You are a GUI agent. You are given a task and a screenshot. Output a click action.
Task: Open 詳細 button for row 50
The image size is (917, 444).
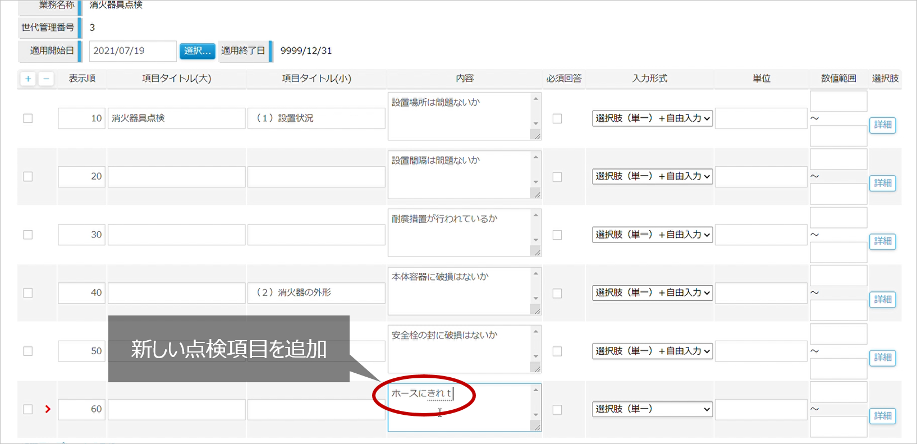882,358
